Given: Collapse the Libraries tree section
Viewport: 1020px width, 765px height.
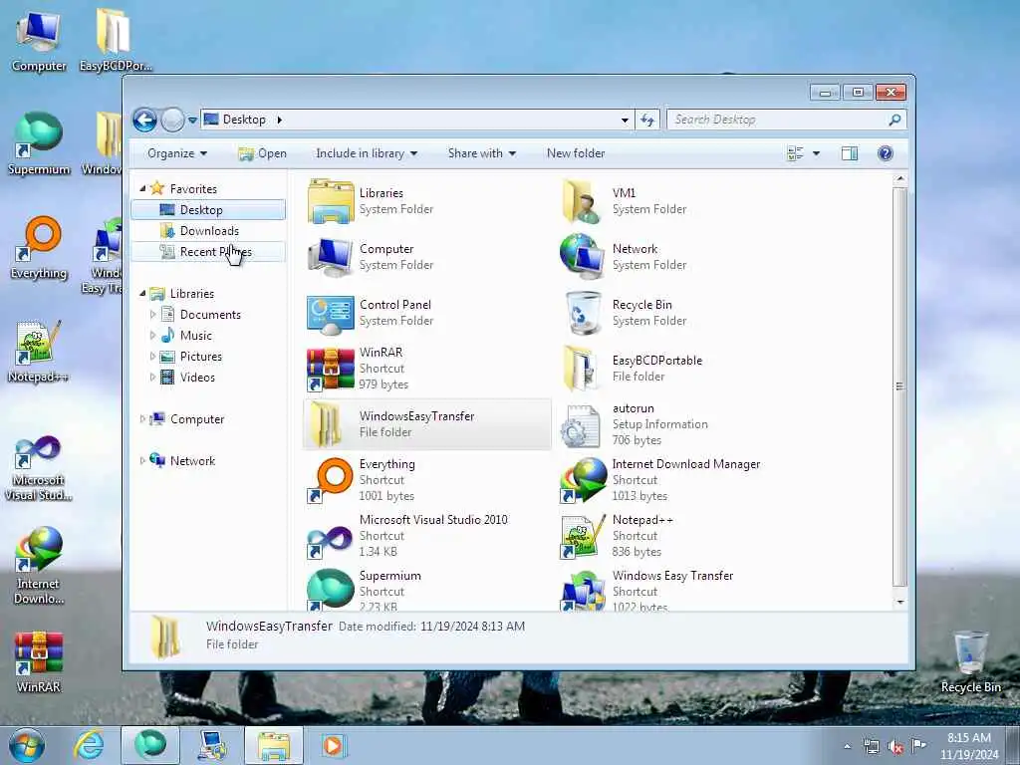Looking at the screenshot, I should pyautogui.click(x=142, y=294).
